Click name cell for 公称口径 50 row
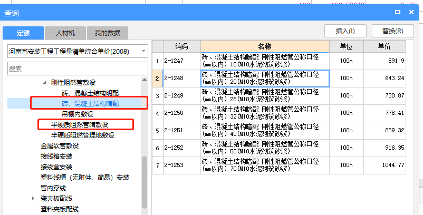This screenshot has width=423, height=215. point(265,148)
